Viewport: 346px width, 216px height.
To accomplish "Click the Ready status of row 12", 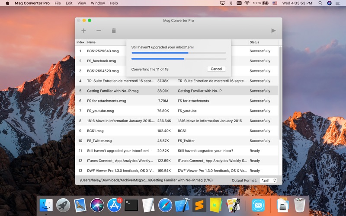I will (255, 161).
